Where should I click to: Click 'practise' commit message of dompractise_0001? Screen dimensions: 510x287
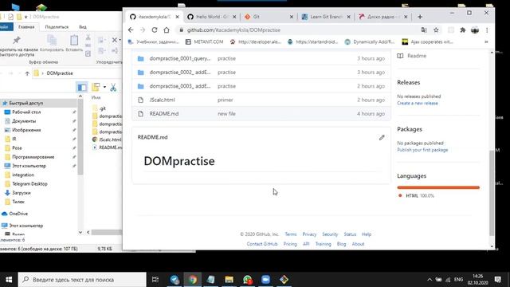(x=226, y=58)
